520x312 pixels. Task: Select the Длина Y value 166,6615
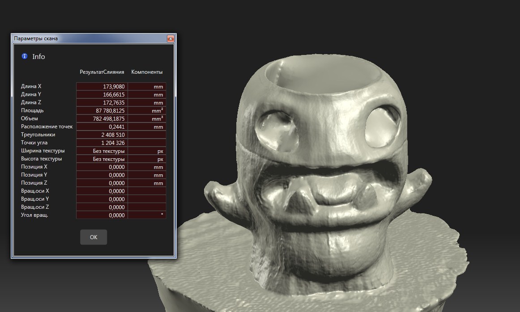click(x=102, y=95)
